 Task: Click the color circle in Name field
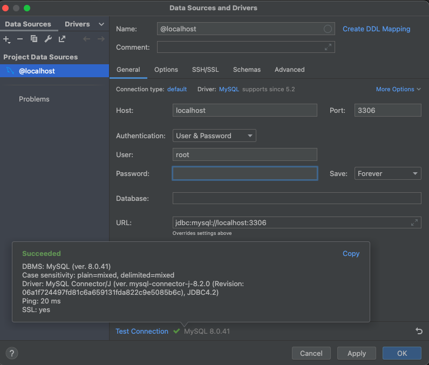coord(328,29)
